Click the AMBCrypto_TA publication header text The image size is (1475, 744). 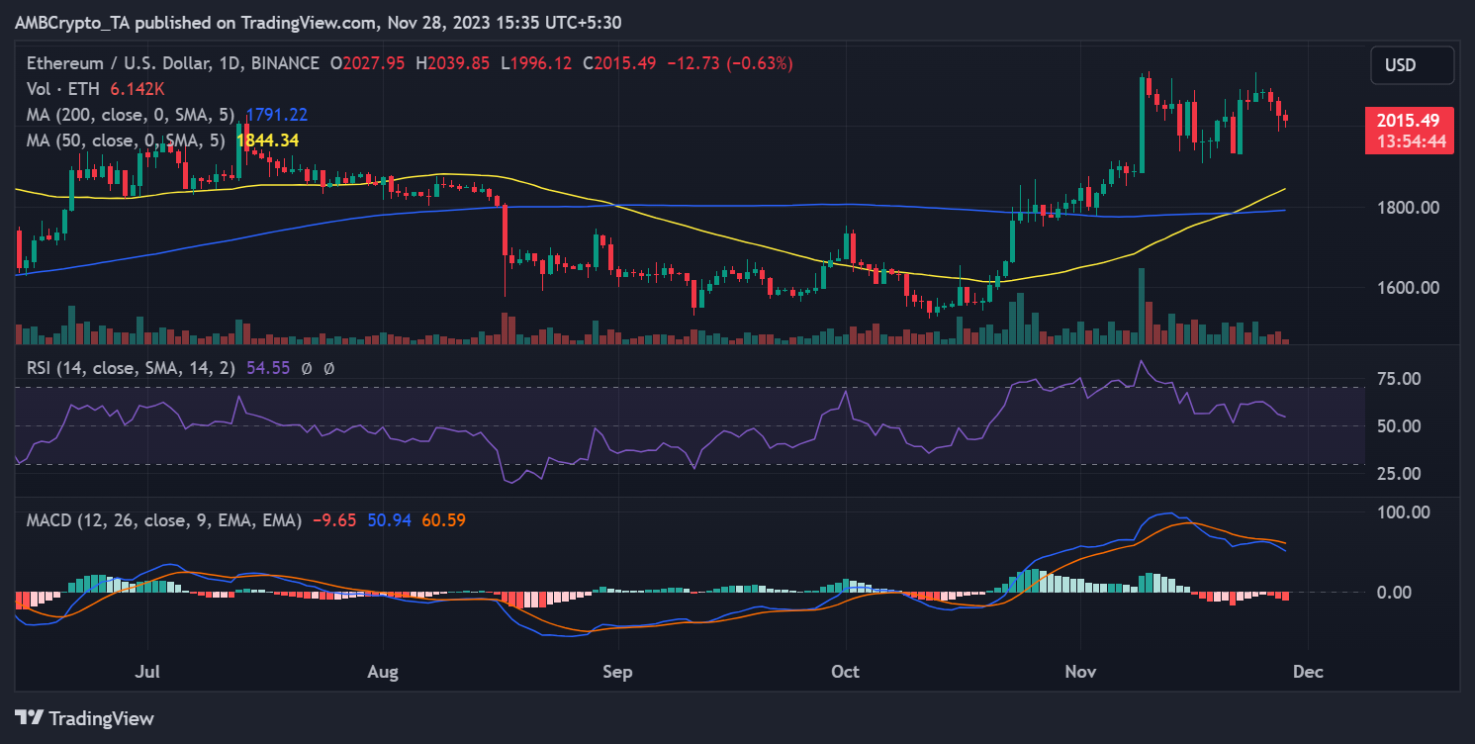[x=318, y=22]
